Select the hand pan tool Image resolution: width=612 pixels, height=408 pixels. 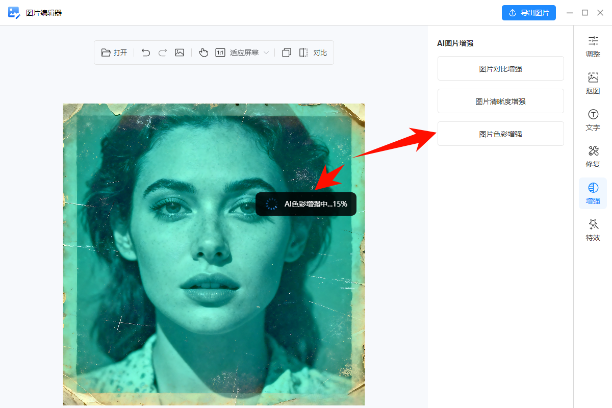pos(203,53)
